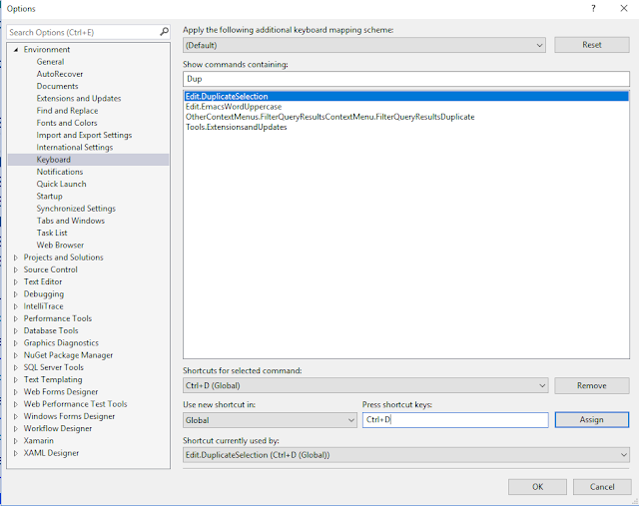This screenshot has width=639, height=506.
Task: Open Tabs and Windows settings
Action: click(x=71, y=221)
